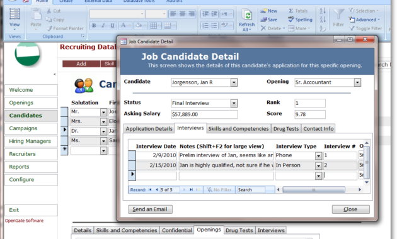This screenshot has height=239, width=397.
Task: Click the Add button in Recruiting Database
Action: tap(81, 64)
